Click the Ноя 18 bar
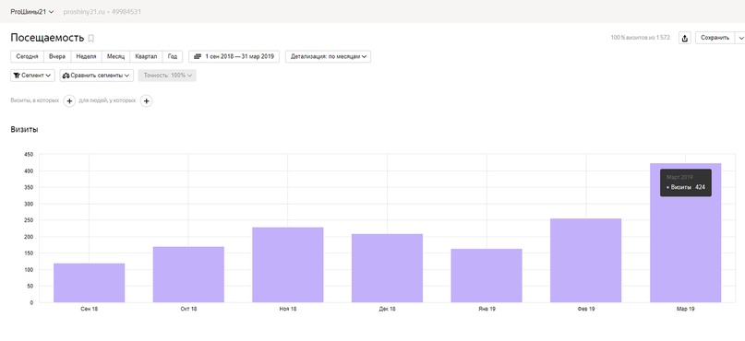The image size is (745, 341). [288, 265]
